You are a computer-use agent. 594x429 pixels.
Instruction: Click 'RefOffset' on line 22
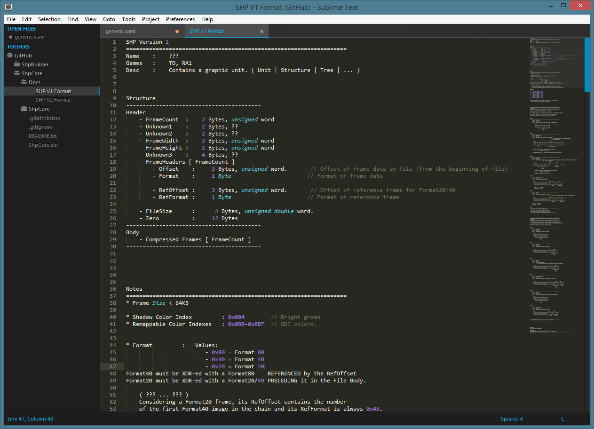174,190
